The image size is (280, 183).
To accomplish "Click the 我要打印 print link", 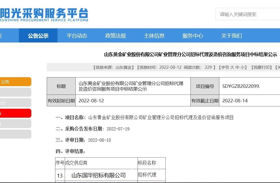I will click(x=261, y=67).
